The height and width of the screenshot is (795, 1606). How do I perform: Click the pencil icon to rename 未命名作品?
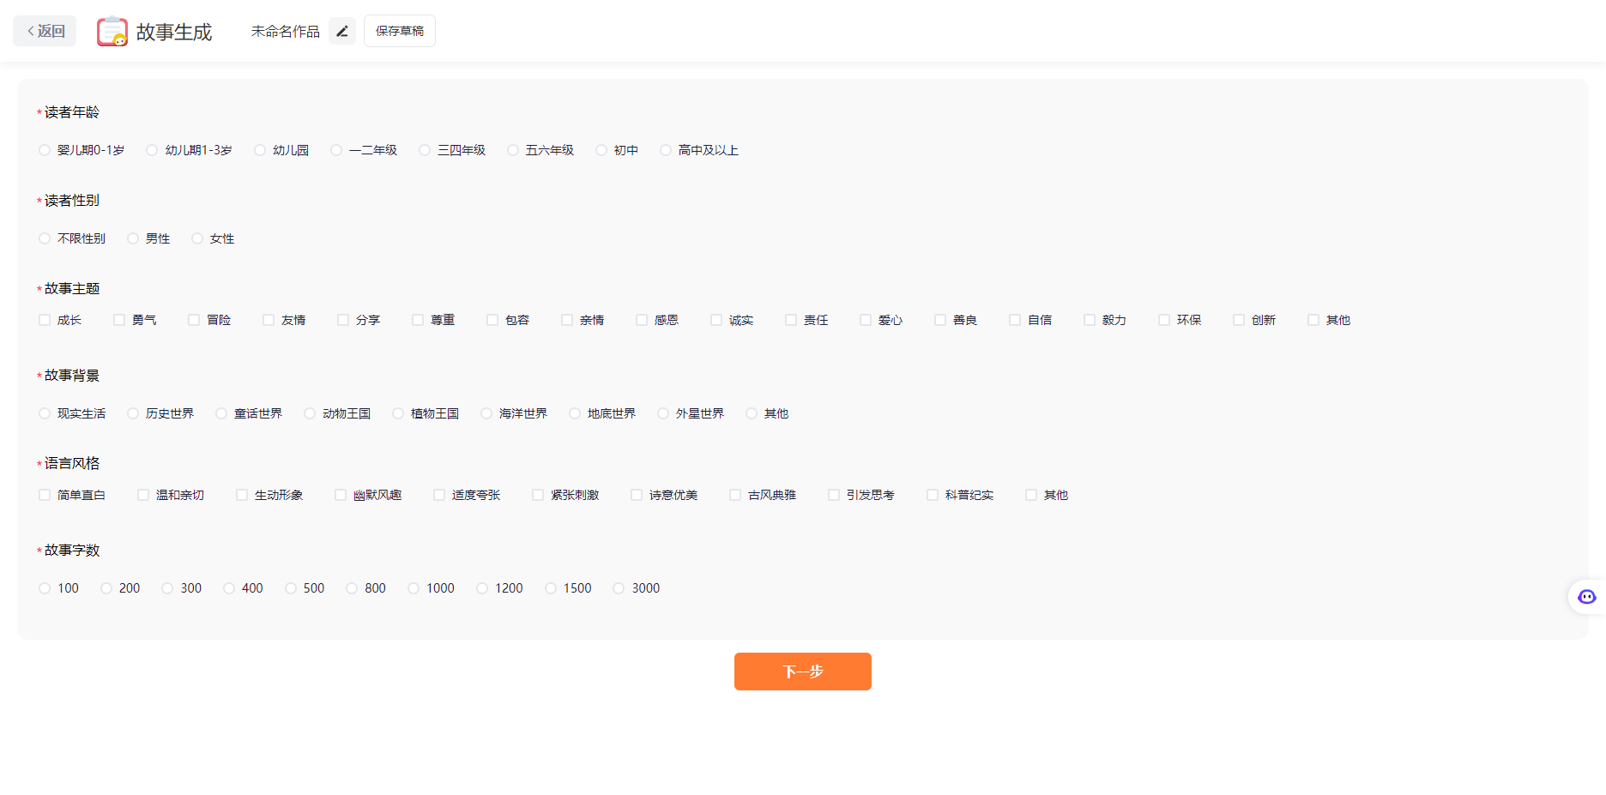pos(341,30)
